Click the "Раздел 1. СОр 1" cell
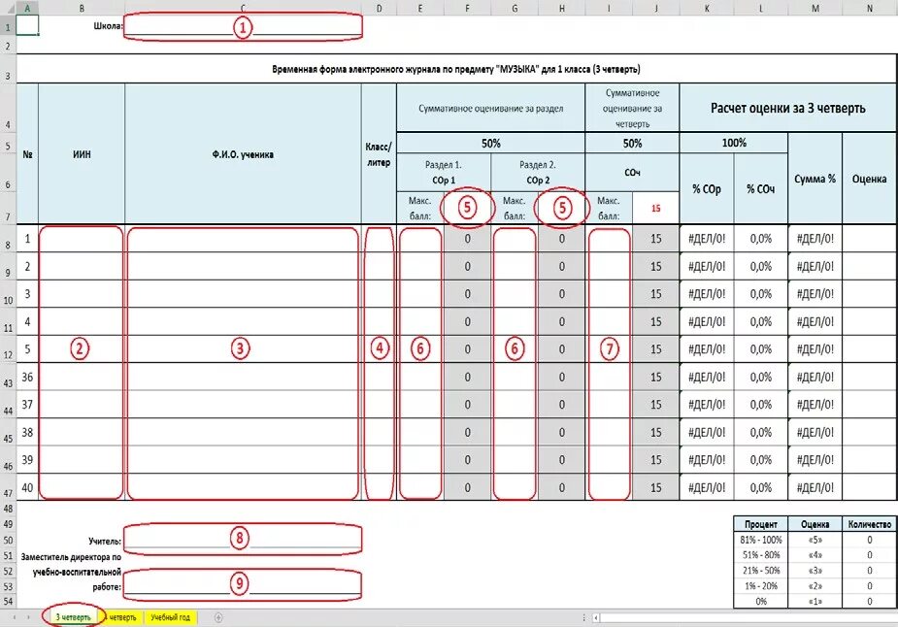The height and width of the screenshot is (627, 898). click(x=444, y=173)
